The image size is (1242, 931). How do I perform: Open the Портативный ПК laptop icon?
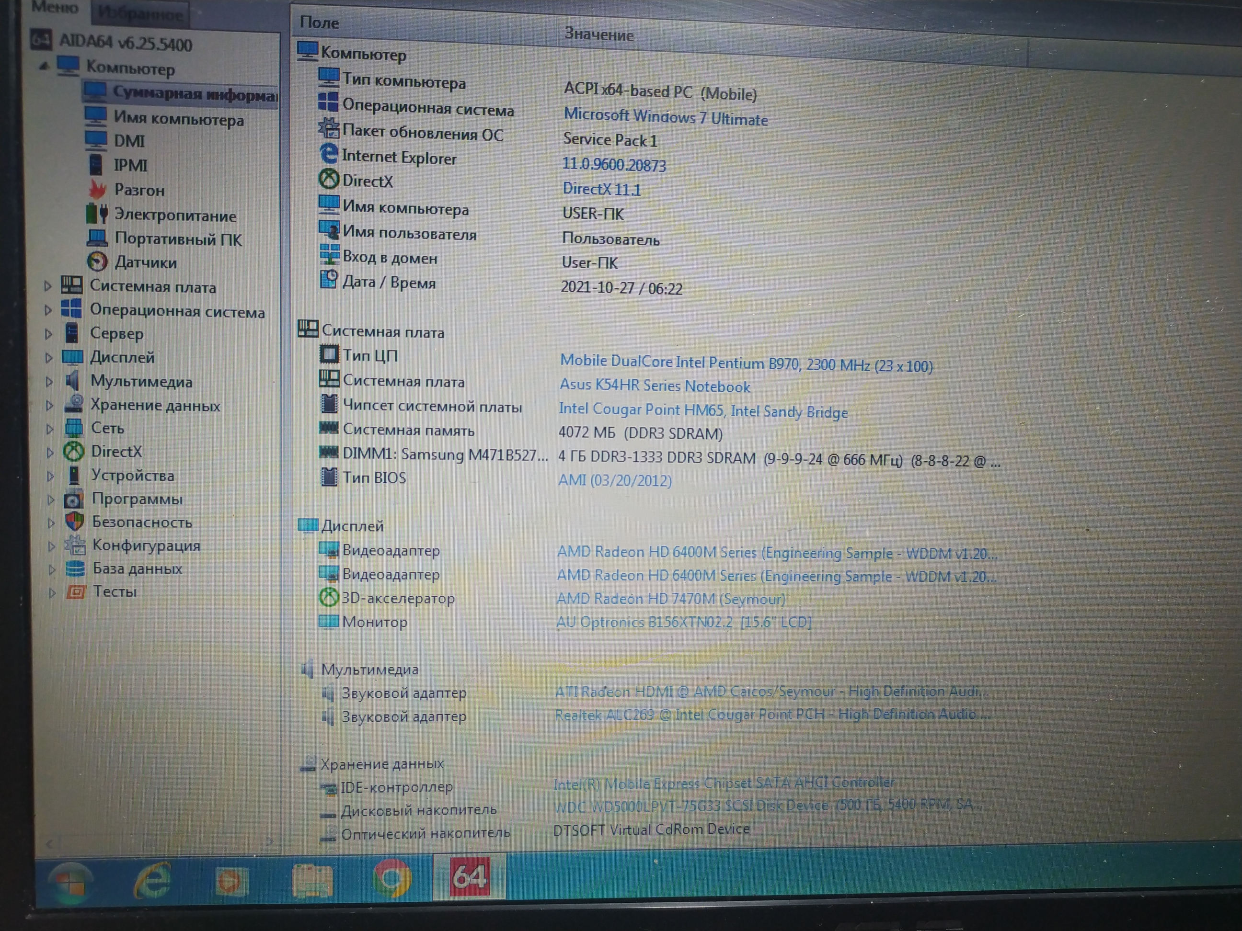click(x=97, y=238)
